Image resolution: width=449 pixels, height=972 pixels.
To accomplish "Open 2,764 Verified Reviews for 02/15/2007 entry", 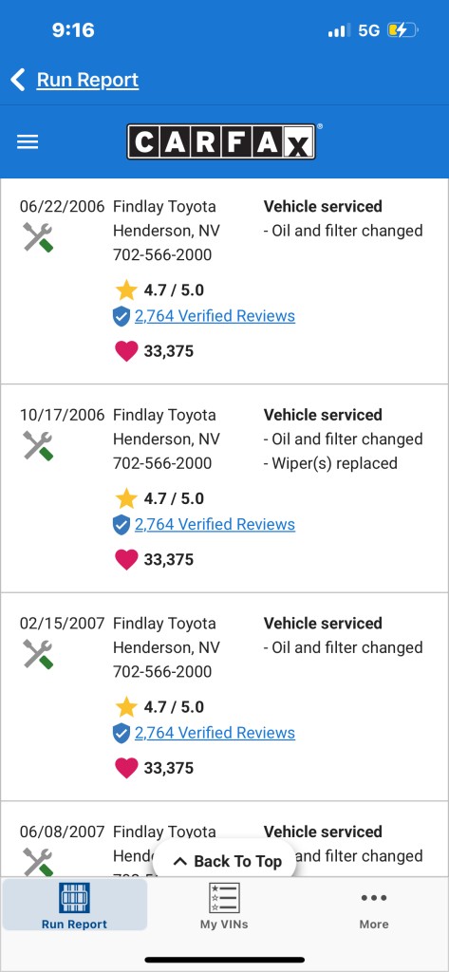I will click(215, 733).
